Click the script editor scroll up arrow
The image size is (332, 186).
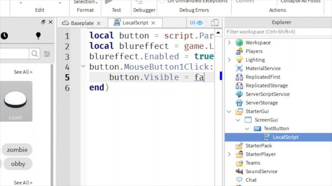point(218,33)
